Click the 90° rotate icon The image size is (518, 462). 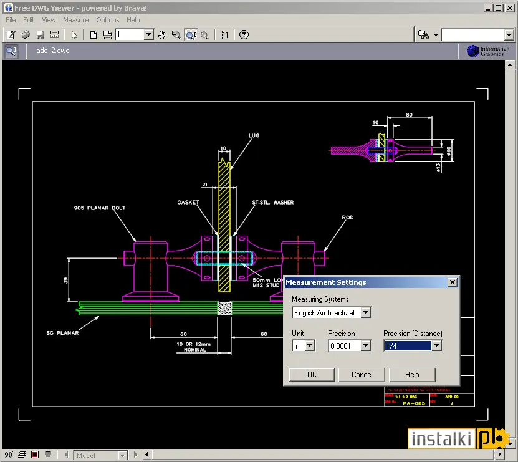[x=9, y=455]
